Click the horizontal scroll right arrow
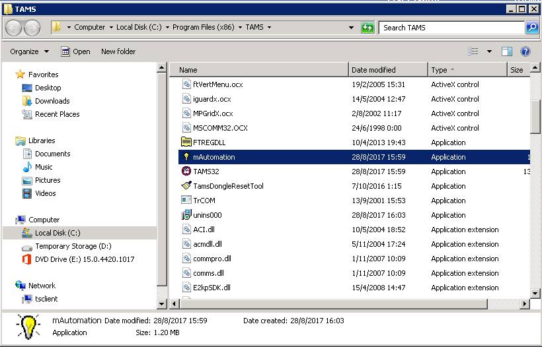The image size is (542, 347). (x=525, y=303)
